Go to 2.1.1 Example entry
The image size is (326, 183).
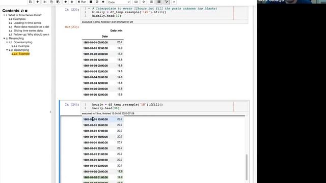20,46
